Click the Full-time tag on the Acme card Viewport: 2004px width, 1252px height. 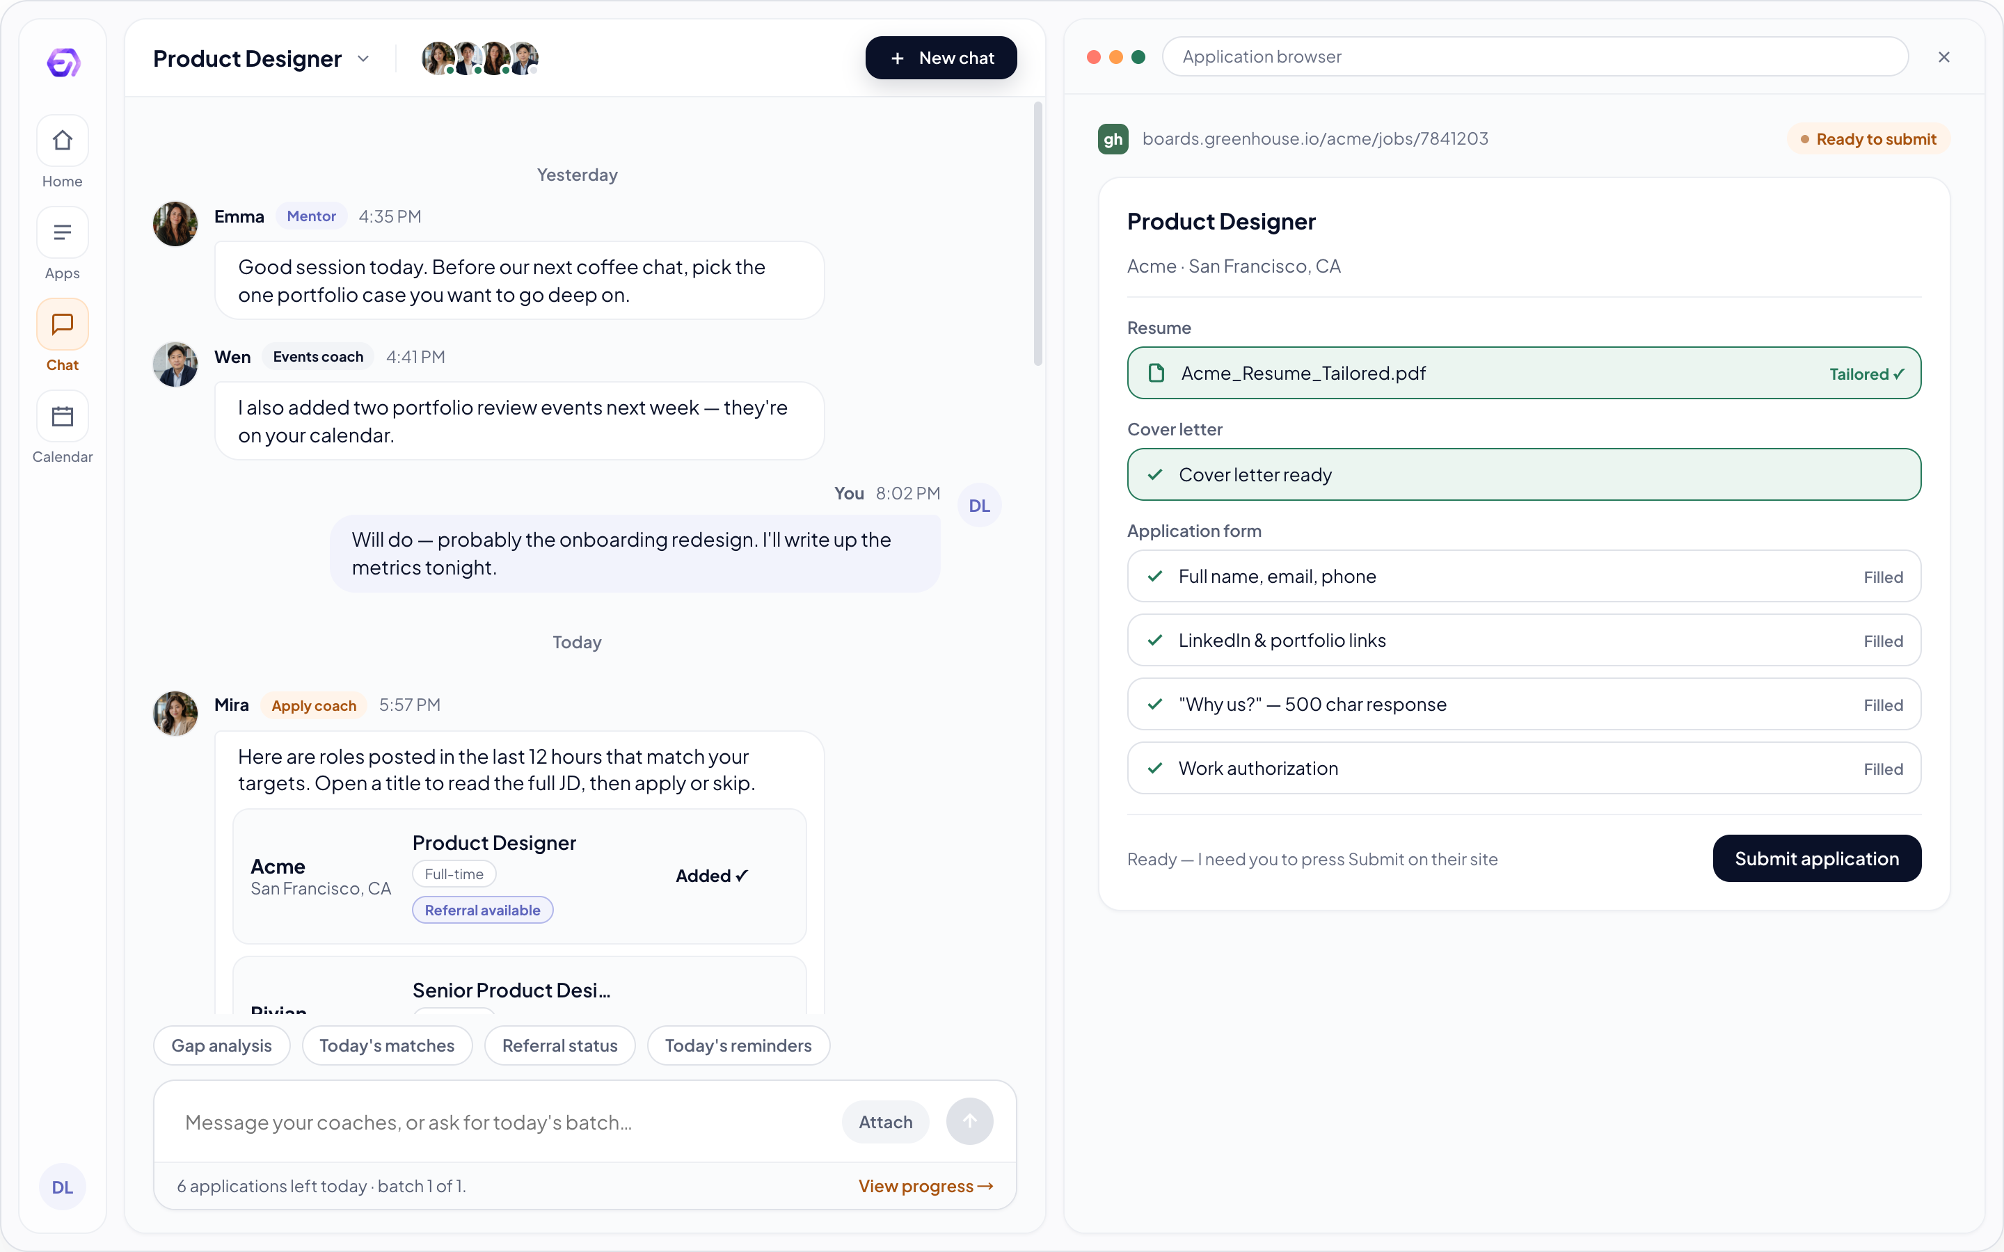(454, 874)
